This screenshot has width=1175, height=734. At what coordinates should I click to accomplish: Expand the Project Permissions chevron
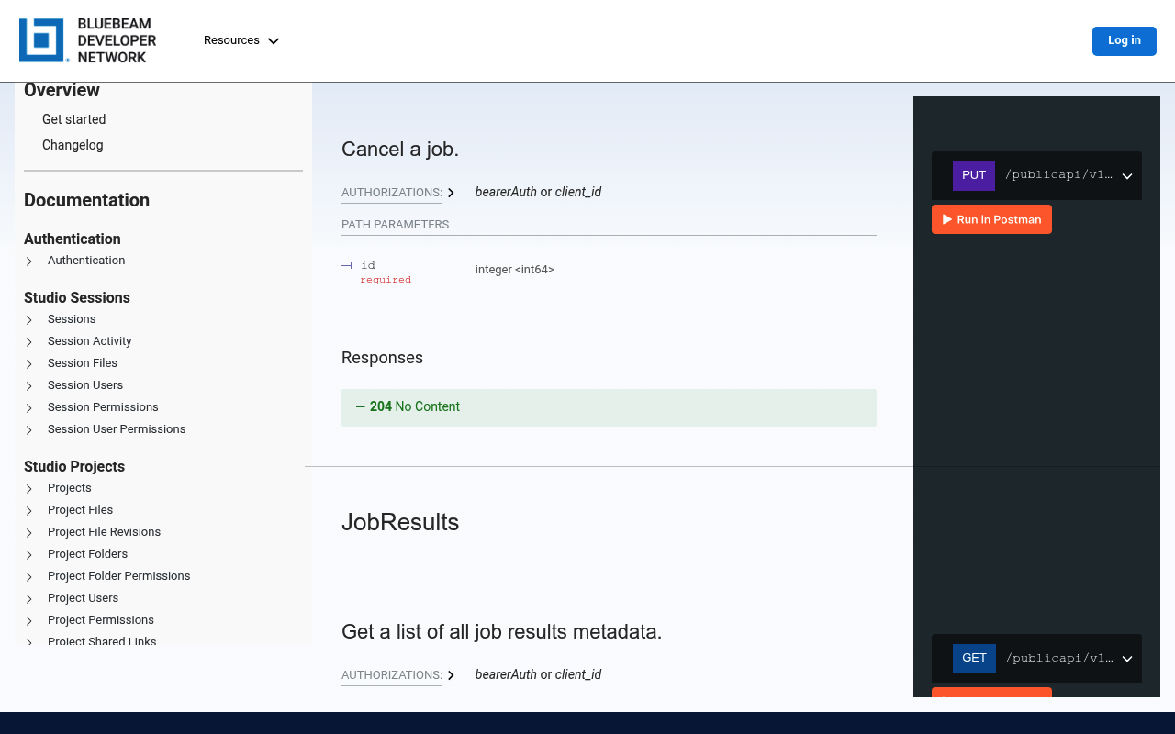29,621
